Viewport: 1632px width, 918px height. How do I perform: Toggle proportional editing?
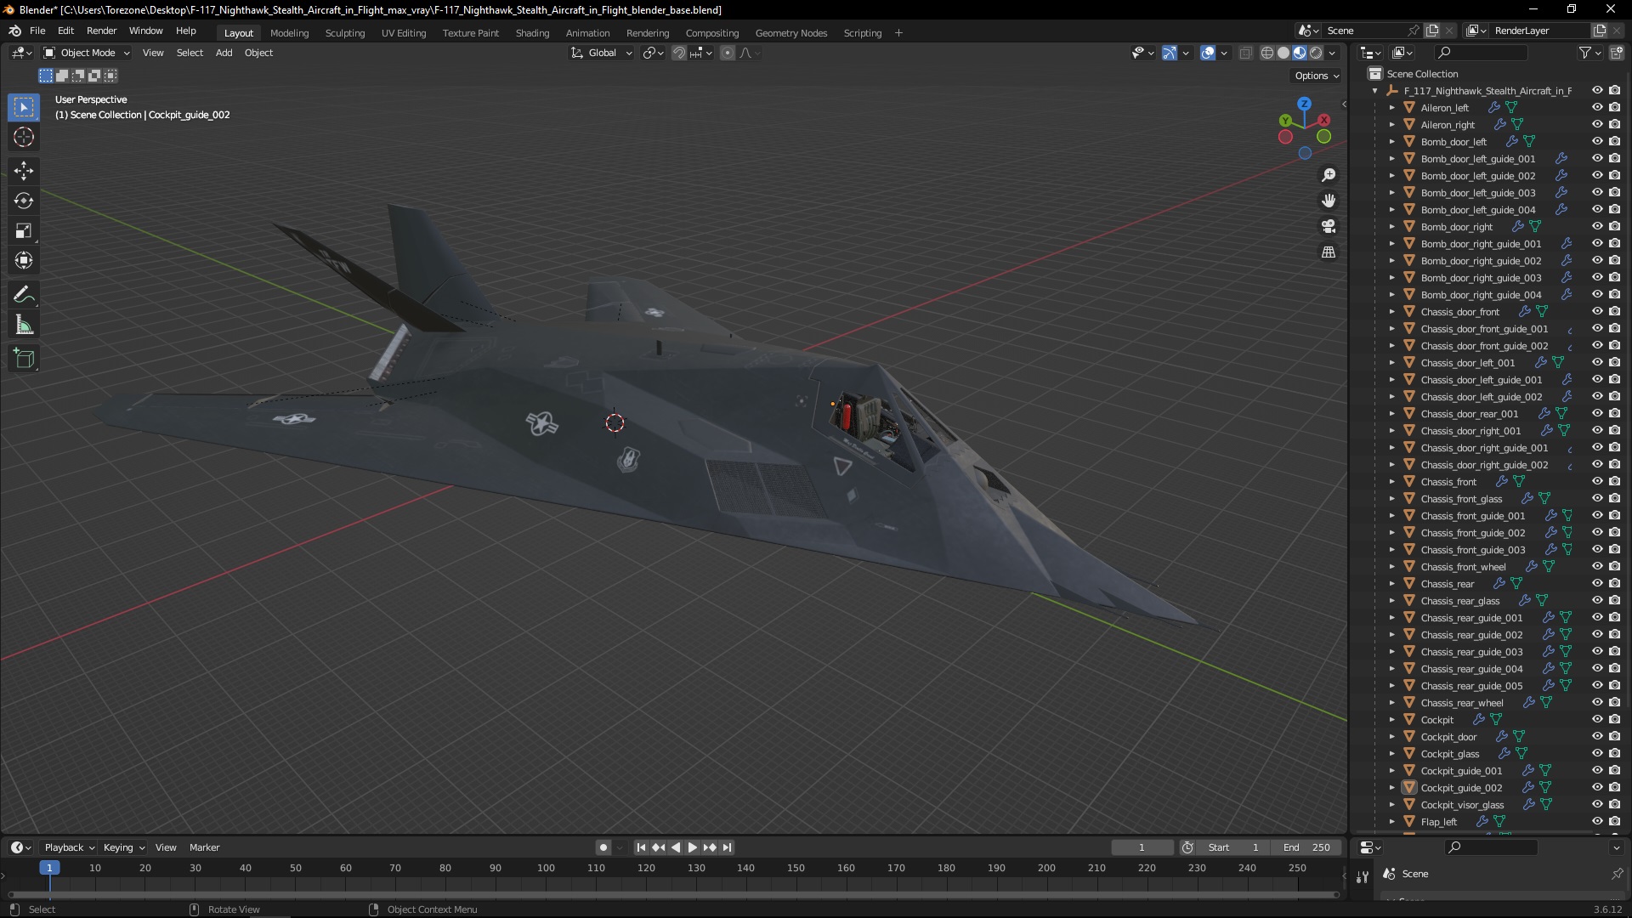pos(728,53)
